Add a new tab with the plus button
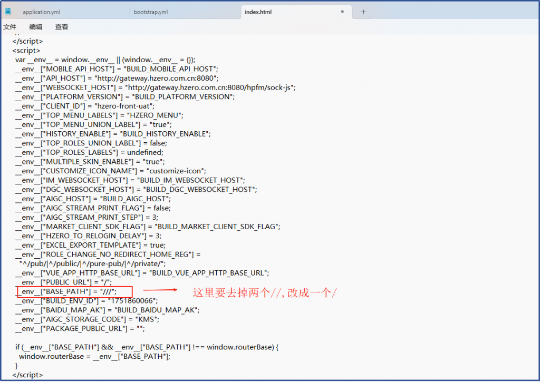 click(x=363, y=12)
